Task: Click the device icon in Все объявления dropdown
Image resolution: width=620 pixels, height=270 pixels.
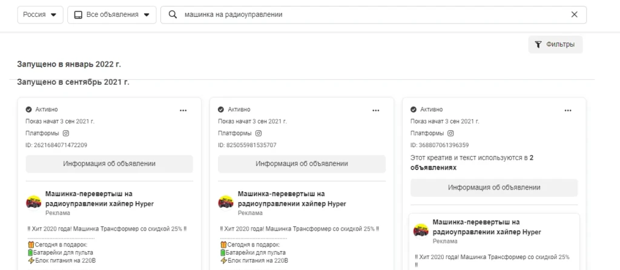Action: [78, 15]
